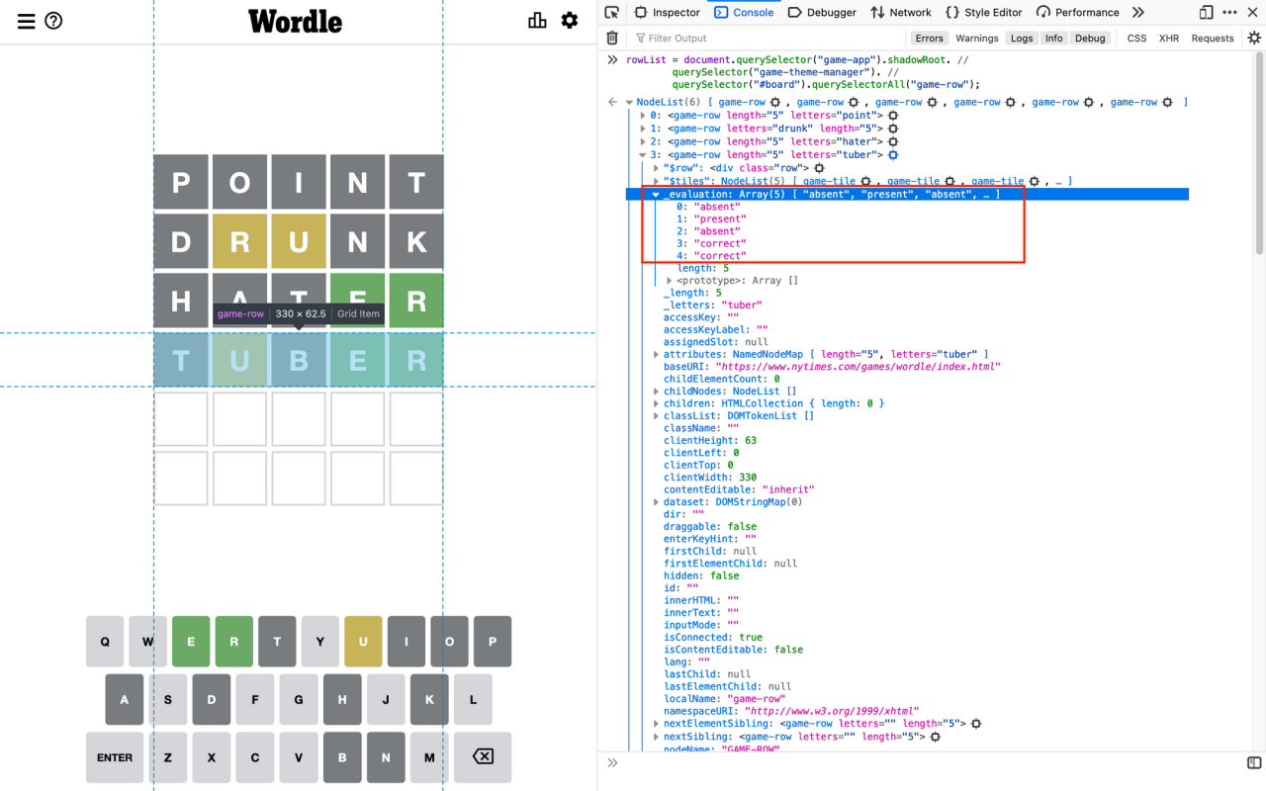Reveal game-row 'drunk' node in inspector
Viewport: 1266px width, 791px height.
(892, 130)
